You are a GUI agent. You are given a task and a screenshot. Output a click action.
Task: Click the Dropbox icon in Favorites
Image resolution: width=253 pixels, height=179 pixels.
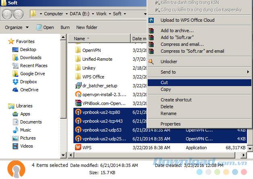tap(15, 82)
